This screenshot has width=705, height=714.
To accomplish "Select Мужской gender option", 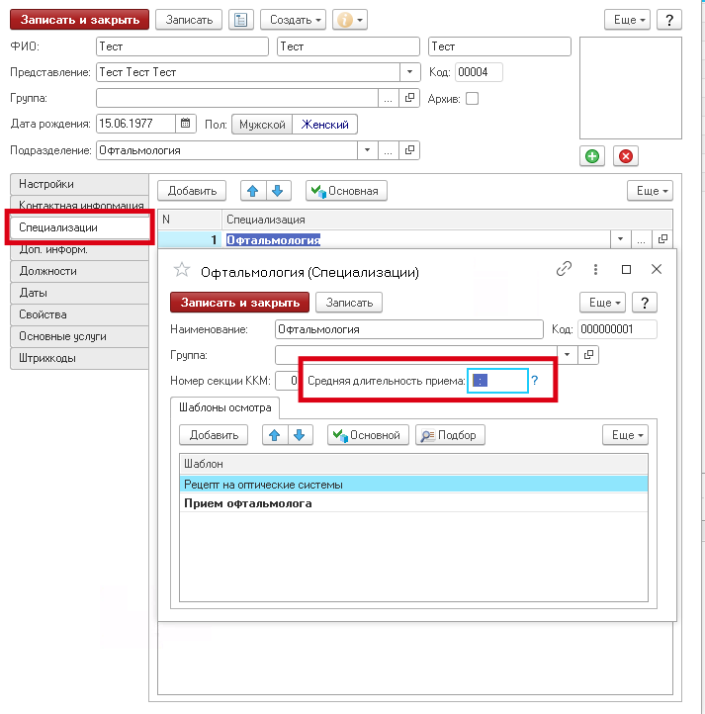I will [262, 125].
